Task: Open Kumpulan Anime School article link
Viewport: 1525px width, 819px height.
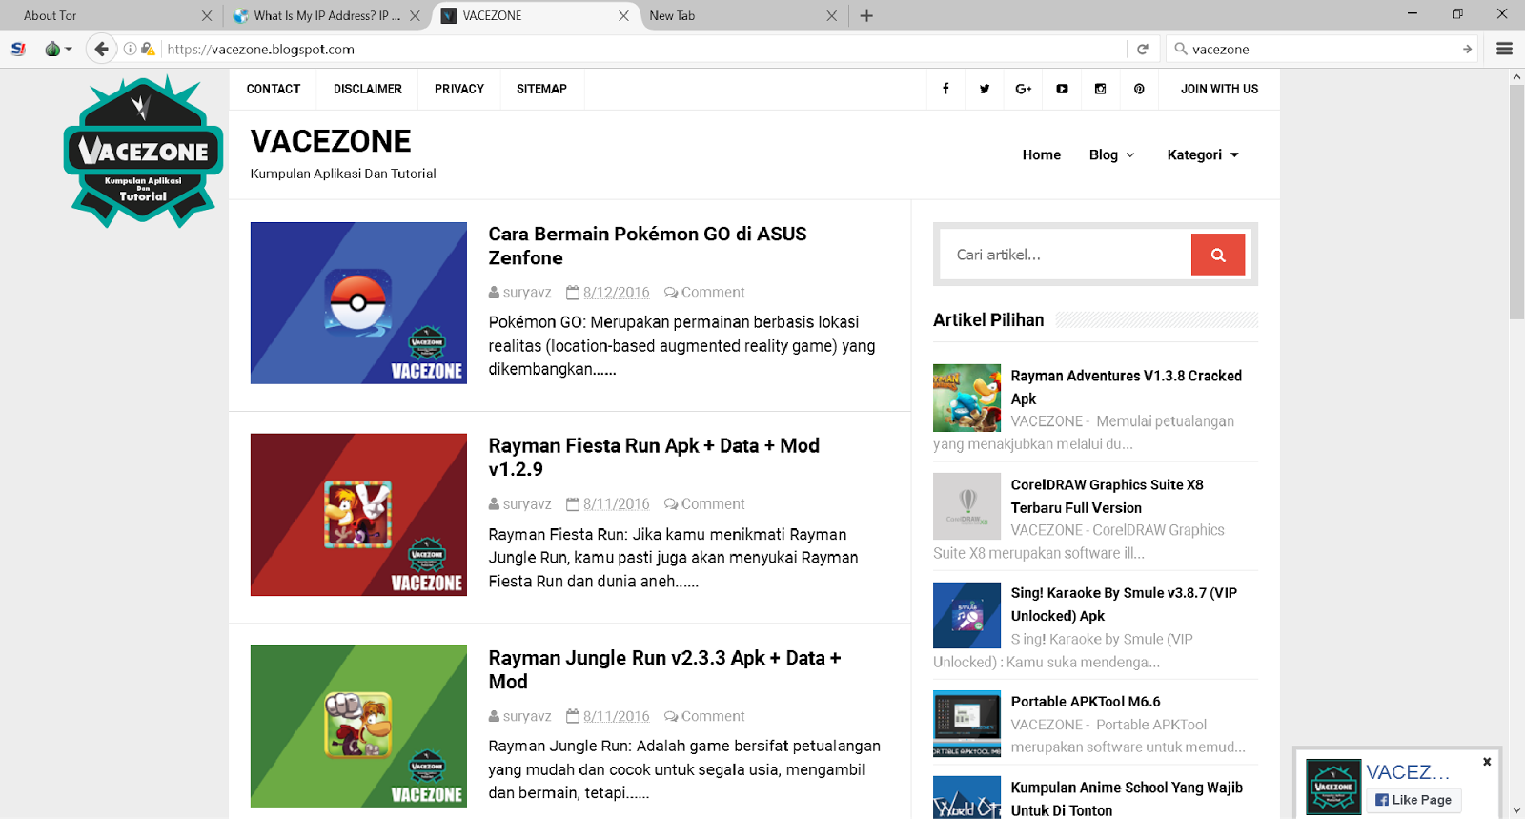Action: pos(1127,799)
